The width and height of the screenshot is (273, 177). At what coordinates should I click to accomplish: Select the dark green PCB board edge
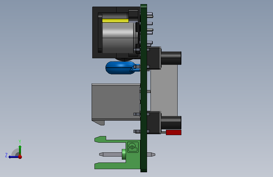[144, 88]
